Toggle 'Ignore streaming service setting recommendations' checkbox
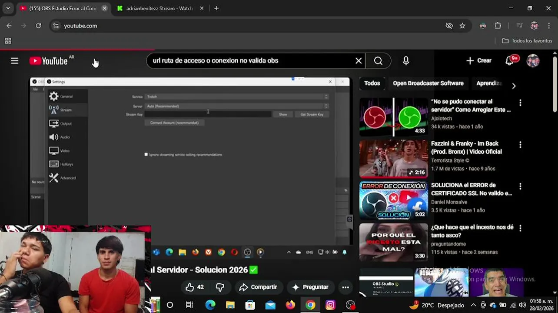558x313 pixels. coord(146,154)
